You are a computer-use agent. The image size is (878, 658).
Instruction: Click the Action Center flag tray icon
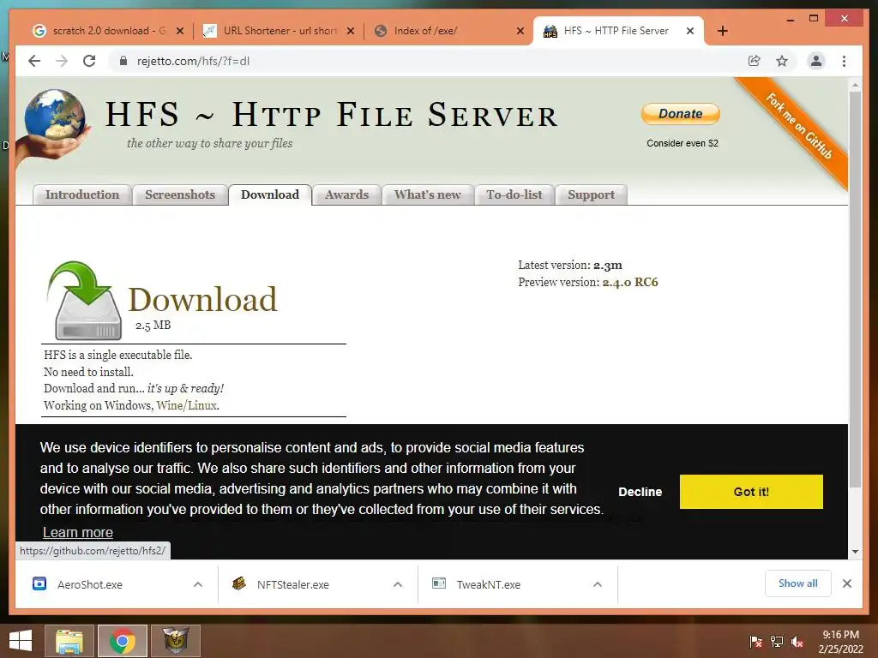click(x=756, y=642)
